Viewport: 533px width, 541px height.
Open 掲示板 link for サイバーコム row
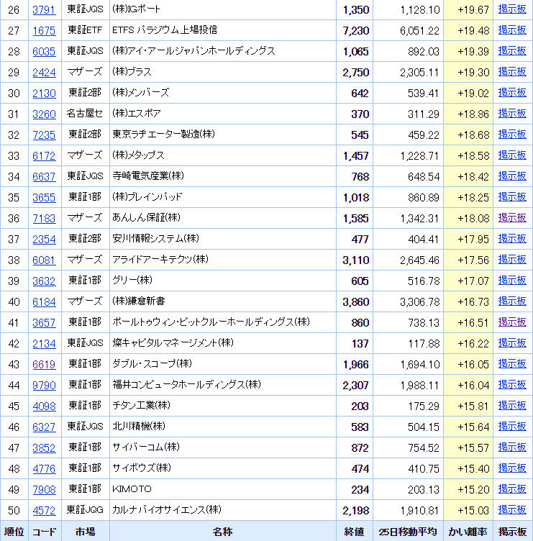[512, 448]
